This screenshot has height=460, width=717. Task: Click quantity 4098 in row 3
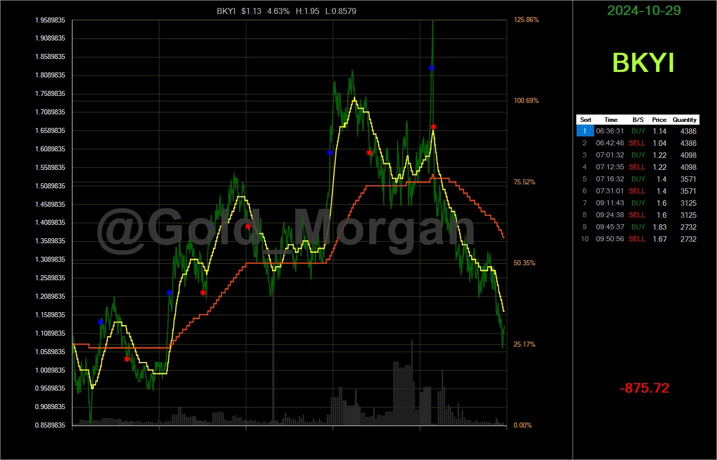688,155
